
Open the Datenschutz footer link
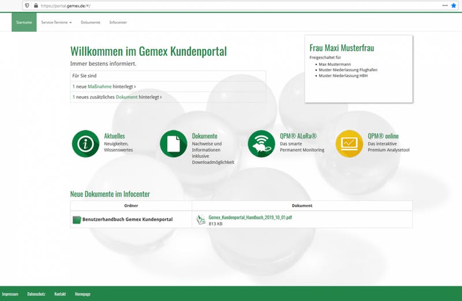click(36, 294)
